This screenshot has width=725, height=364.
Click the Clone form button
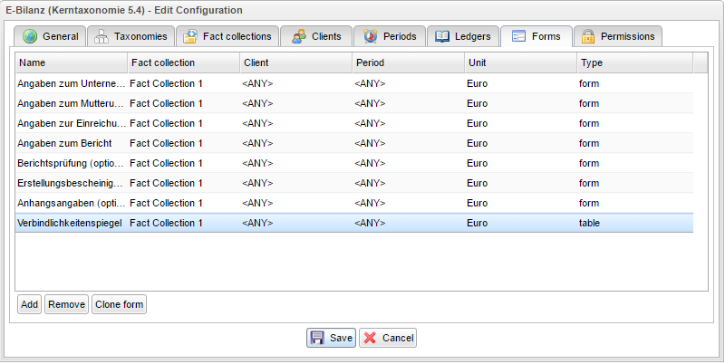click(119, 304)
